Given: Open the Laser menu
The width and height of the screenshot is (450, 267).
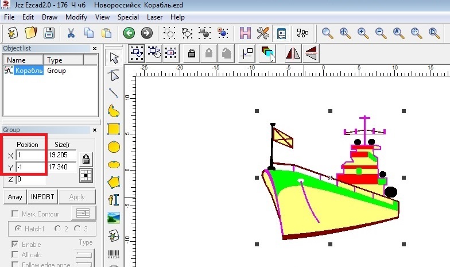Looking at the screenshot, I should 154,17.
